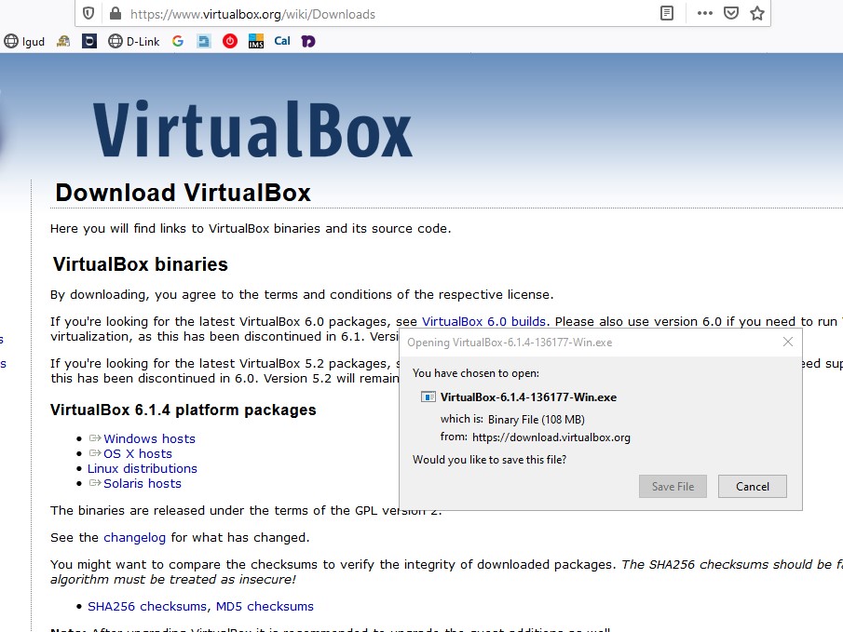Image resolution: width=843 pixels, height=632 pixels.
Task: Open the SHA256 checksums link
Action: (147, 606)
